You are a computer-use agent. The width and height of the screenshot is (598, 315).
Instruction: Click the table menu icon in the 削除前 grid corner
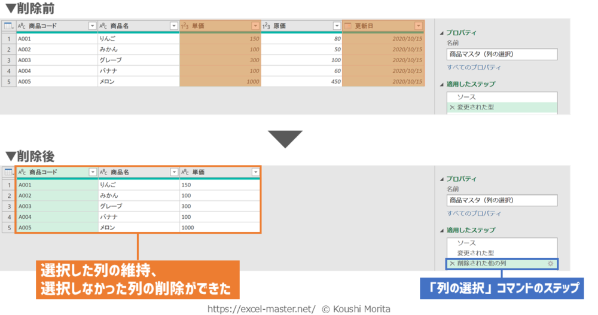point(8,26)
